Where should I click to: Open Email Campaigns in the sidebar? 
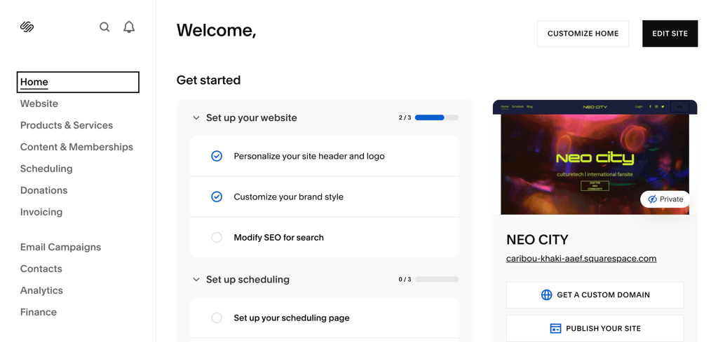[x=60, y=247]
